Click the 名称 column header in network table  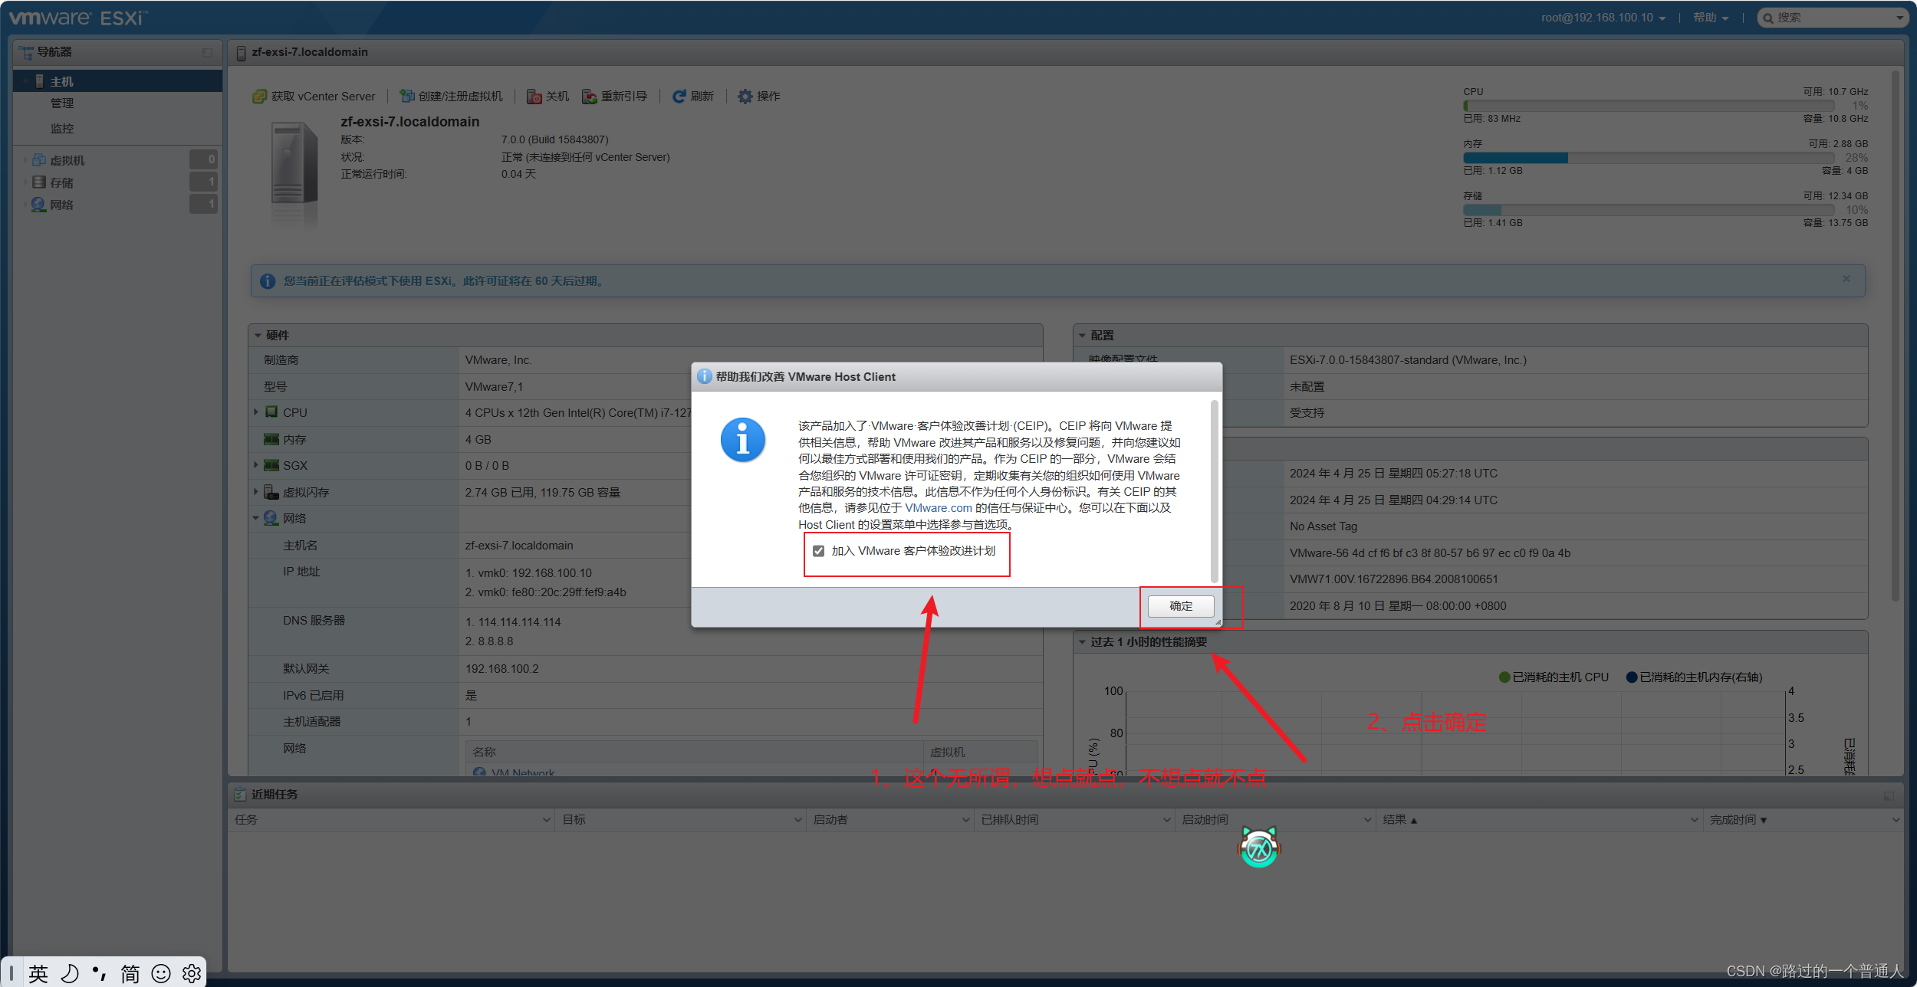(694, 753)
